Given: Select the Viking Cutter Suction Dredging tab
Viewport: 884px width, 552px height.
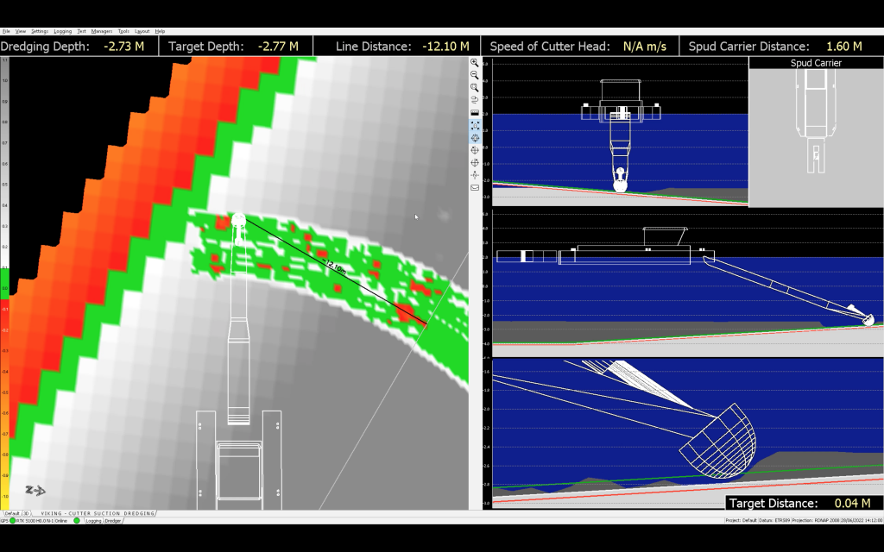Looking at the screenshot, I should coord(98,514).
